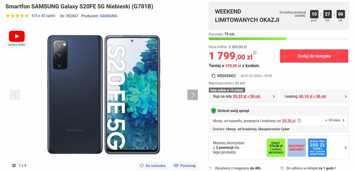
Task: Click the green shield protection icon
Action: coord(213,111)
